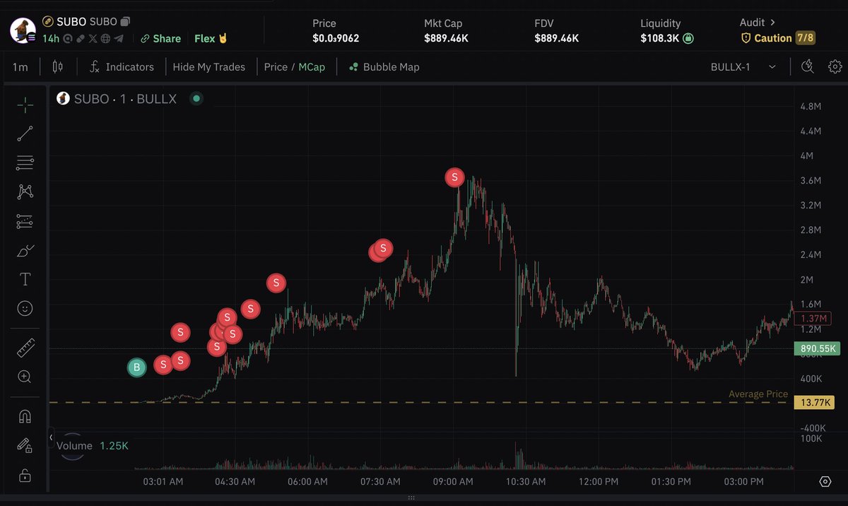The width and height of the screenshot is (848, 506).
Task: Open the BULLX-1 wallet dropdown
Action: [x=743, y=66]
